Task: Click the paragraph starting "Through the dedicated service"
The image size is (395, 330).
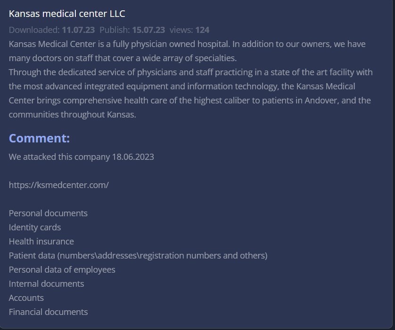Action: pos(190,93)
